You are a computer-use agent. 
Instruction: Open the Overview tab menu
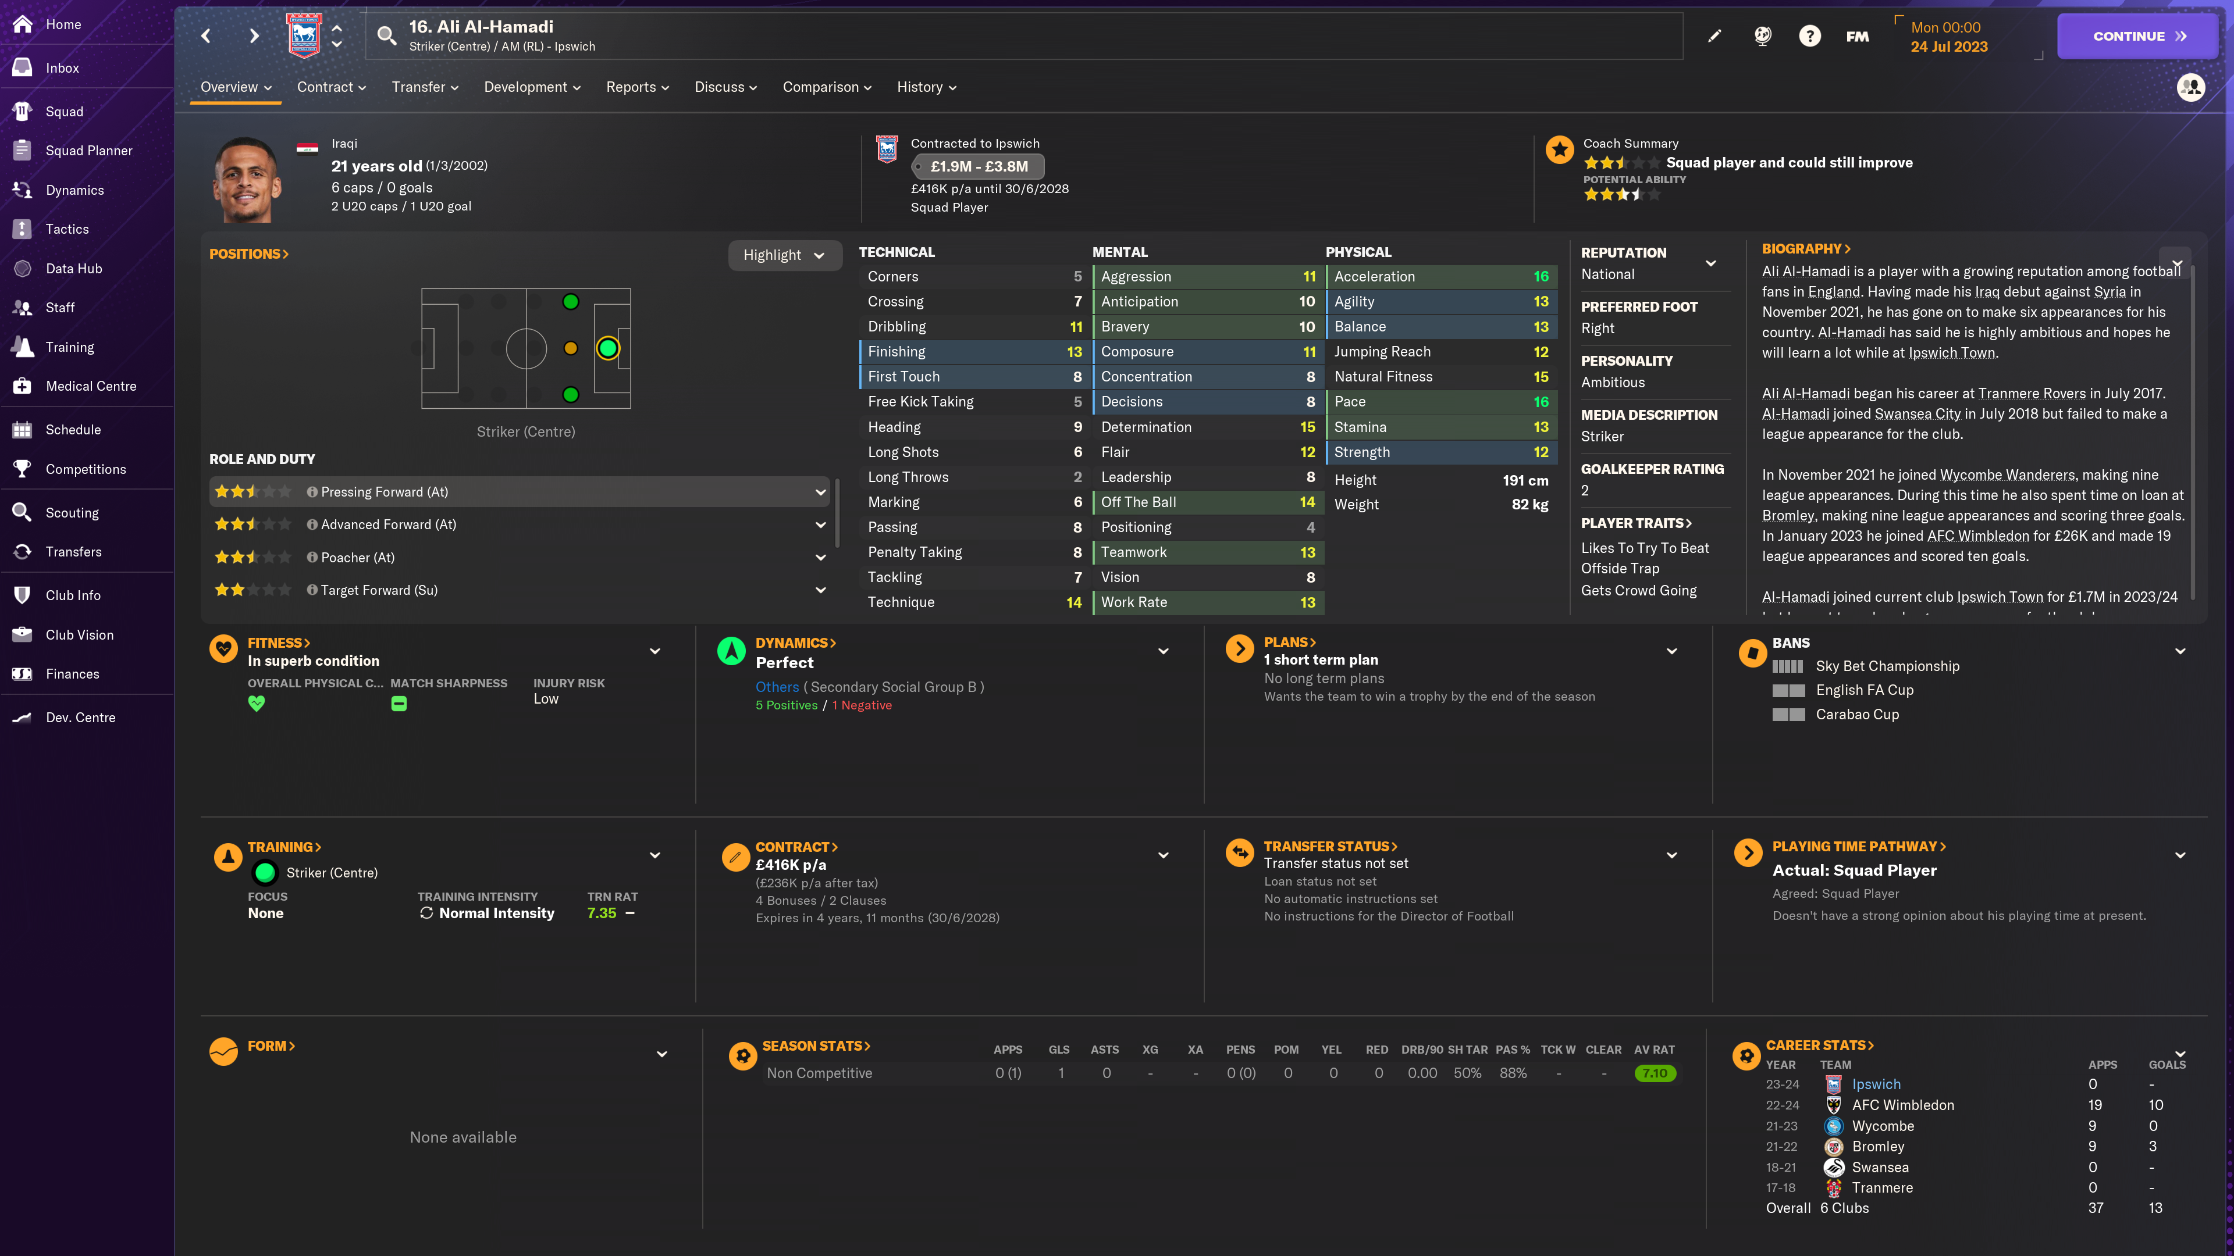236,87
